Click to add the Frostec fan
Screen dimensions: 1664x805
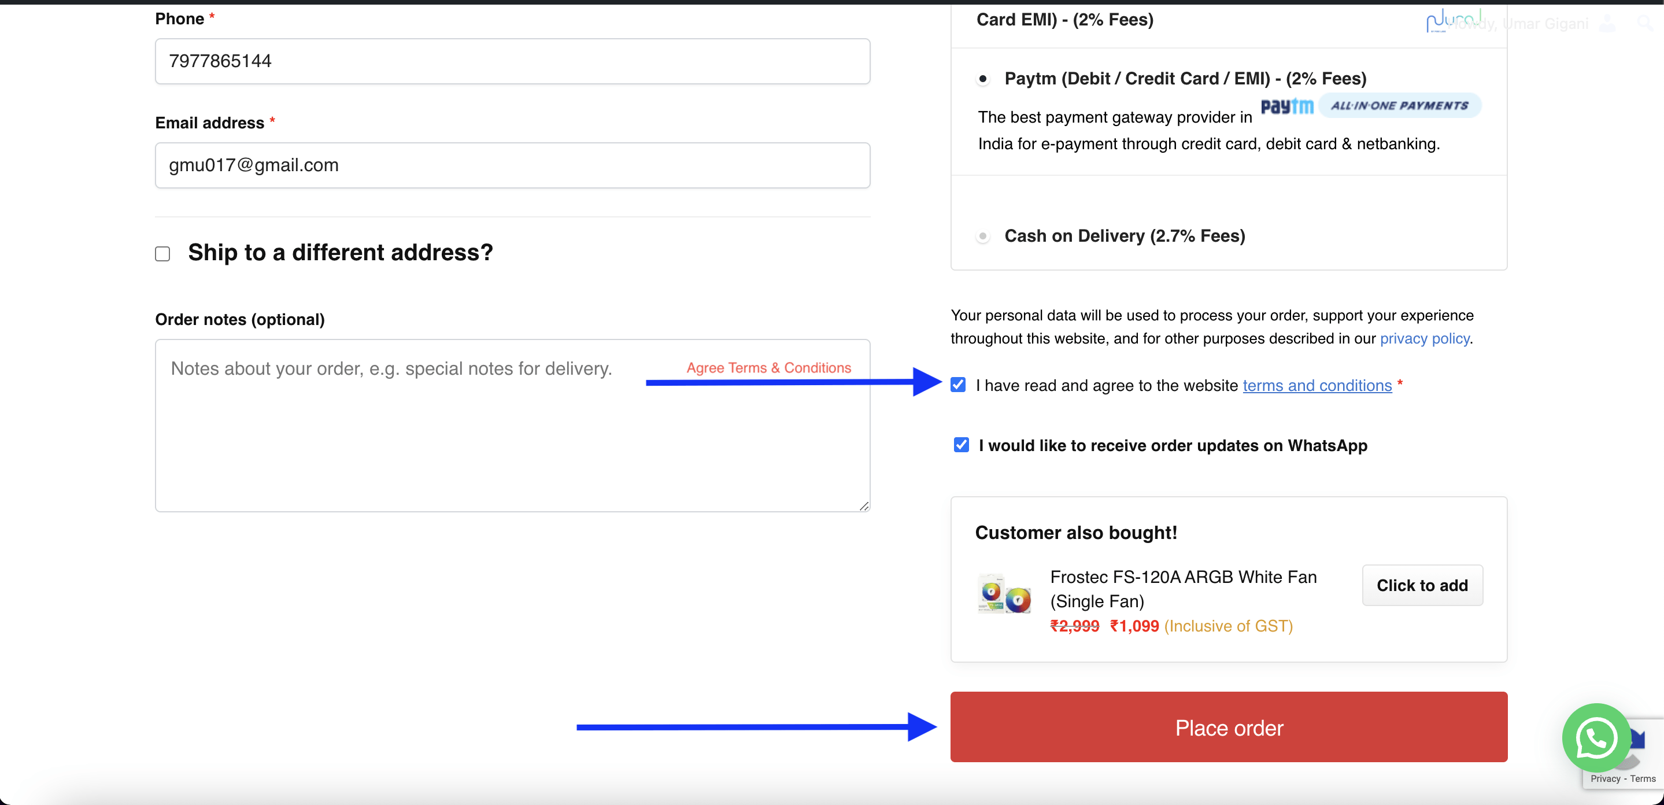pyautogui.click(x=1422, y=585)
